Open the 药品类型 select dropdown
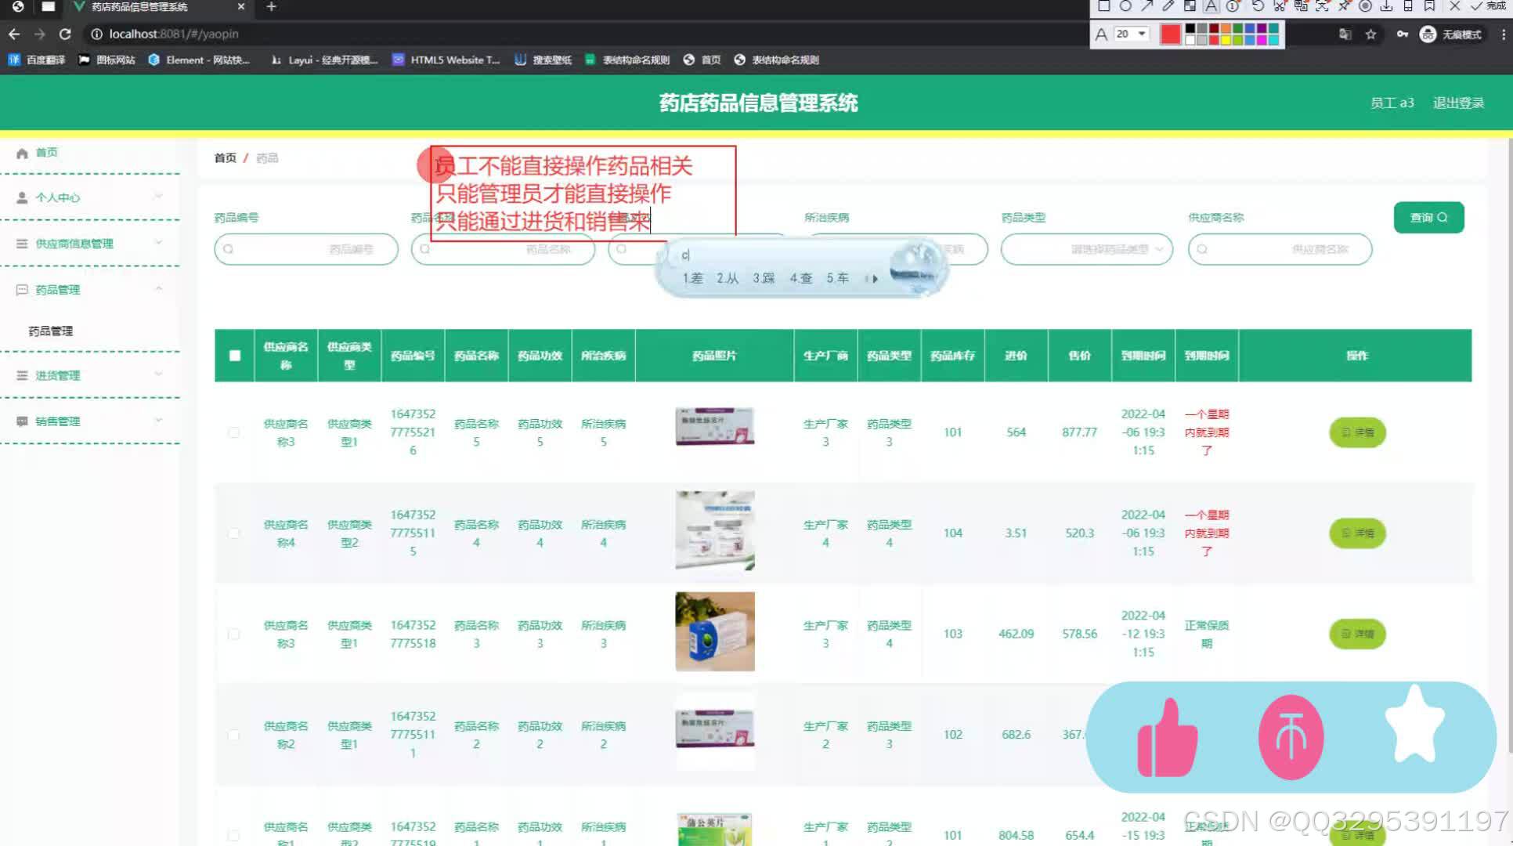1513x846 pixels. point(1086,249)
